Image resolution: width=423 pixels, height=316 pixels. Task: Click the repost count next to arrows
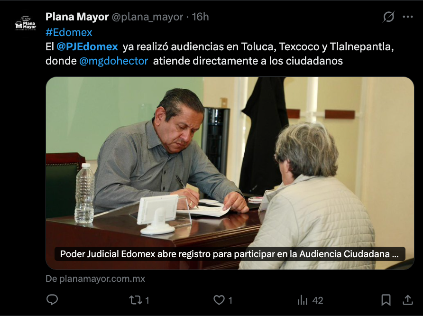point(147,300)
